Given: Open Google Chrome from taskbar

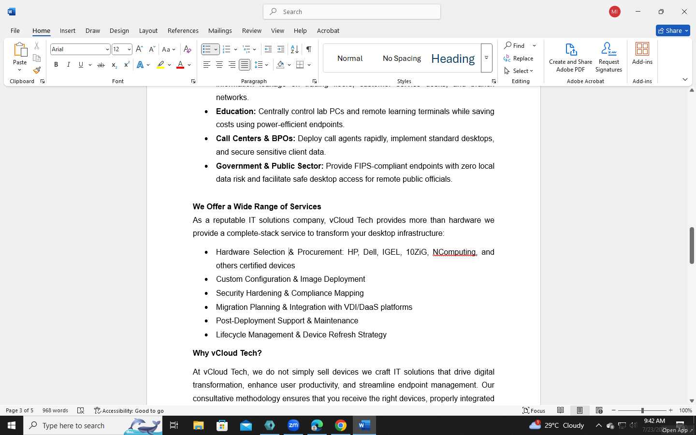Looking at the screenshot, I should (x=341, y=425).
